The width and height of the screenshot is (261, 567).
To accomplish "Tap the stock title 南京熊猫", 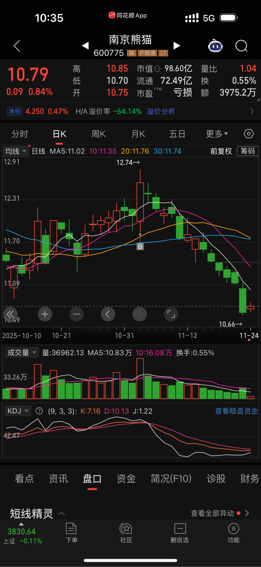I will coord(130,40).
